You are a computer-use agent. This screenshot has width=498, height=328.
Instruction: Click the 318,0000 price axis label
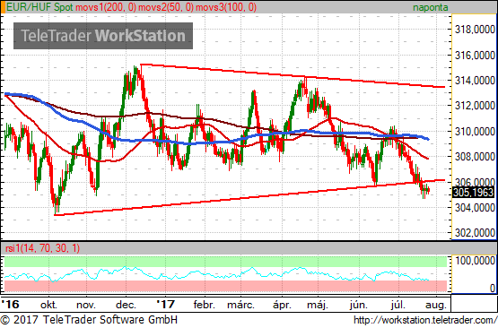point(475,30)
